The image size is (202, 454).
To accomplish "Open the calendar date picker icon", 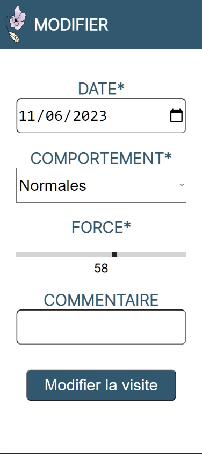I will (176, 116).
